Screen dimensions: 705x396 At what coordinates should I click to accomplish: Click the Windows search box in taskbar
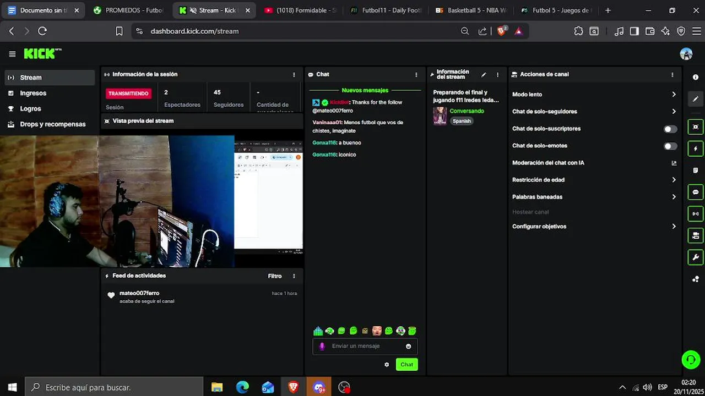pos(115,387)
